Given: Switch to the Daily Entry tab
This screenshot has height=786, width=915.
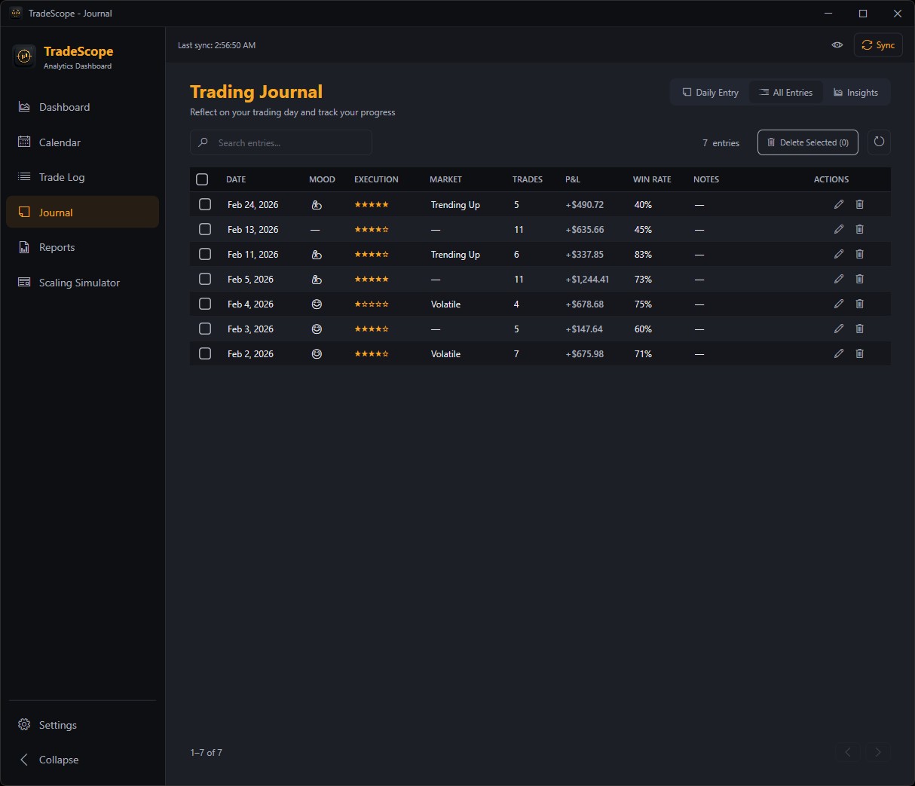Looking at the screenshot, I should 710,93.
